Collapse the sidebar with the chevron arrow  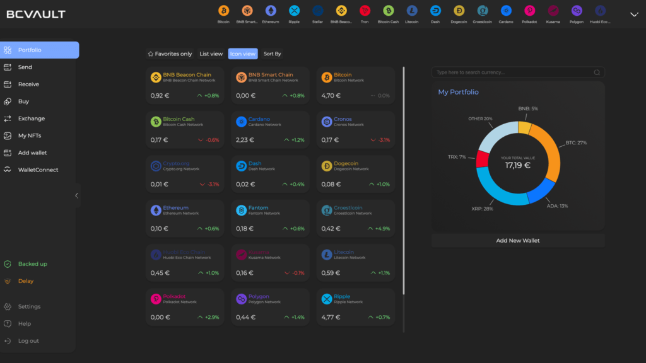tap(77, 195)
